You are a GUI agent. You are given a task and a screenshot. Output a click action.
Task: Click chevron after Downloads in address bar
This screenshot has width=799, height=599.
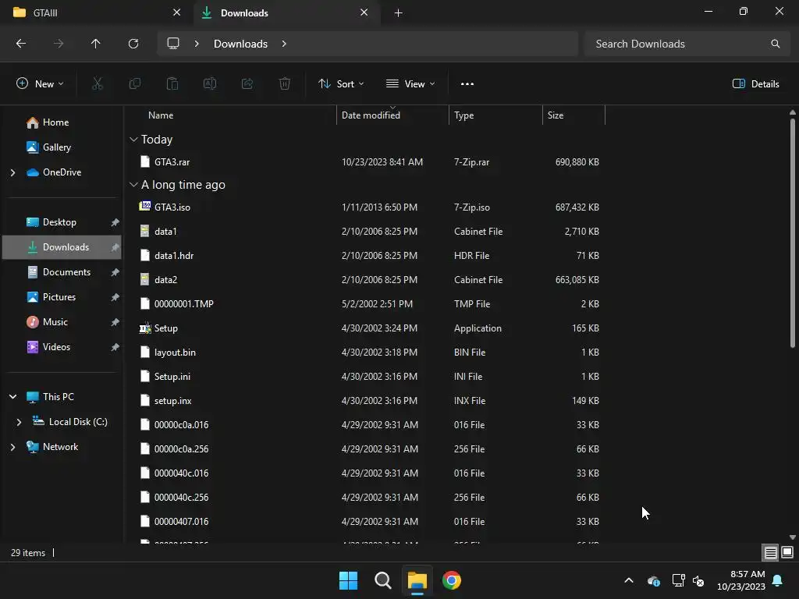[x=284, y=44]
